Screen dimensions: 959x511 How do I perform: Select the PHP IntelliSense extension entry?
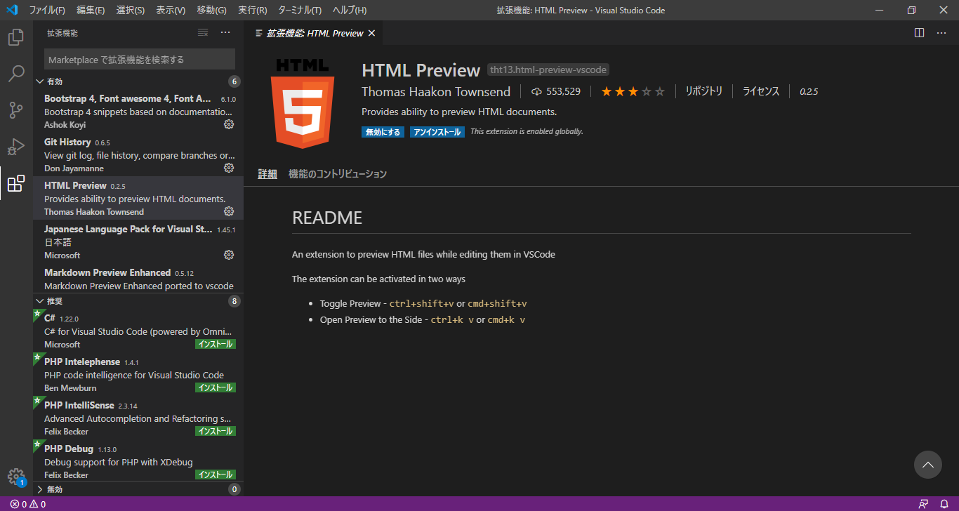click(x=138, y=418)
